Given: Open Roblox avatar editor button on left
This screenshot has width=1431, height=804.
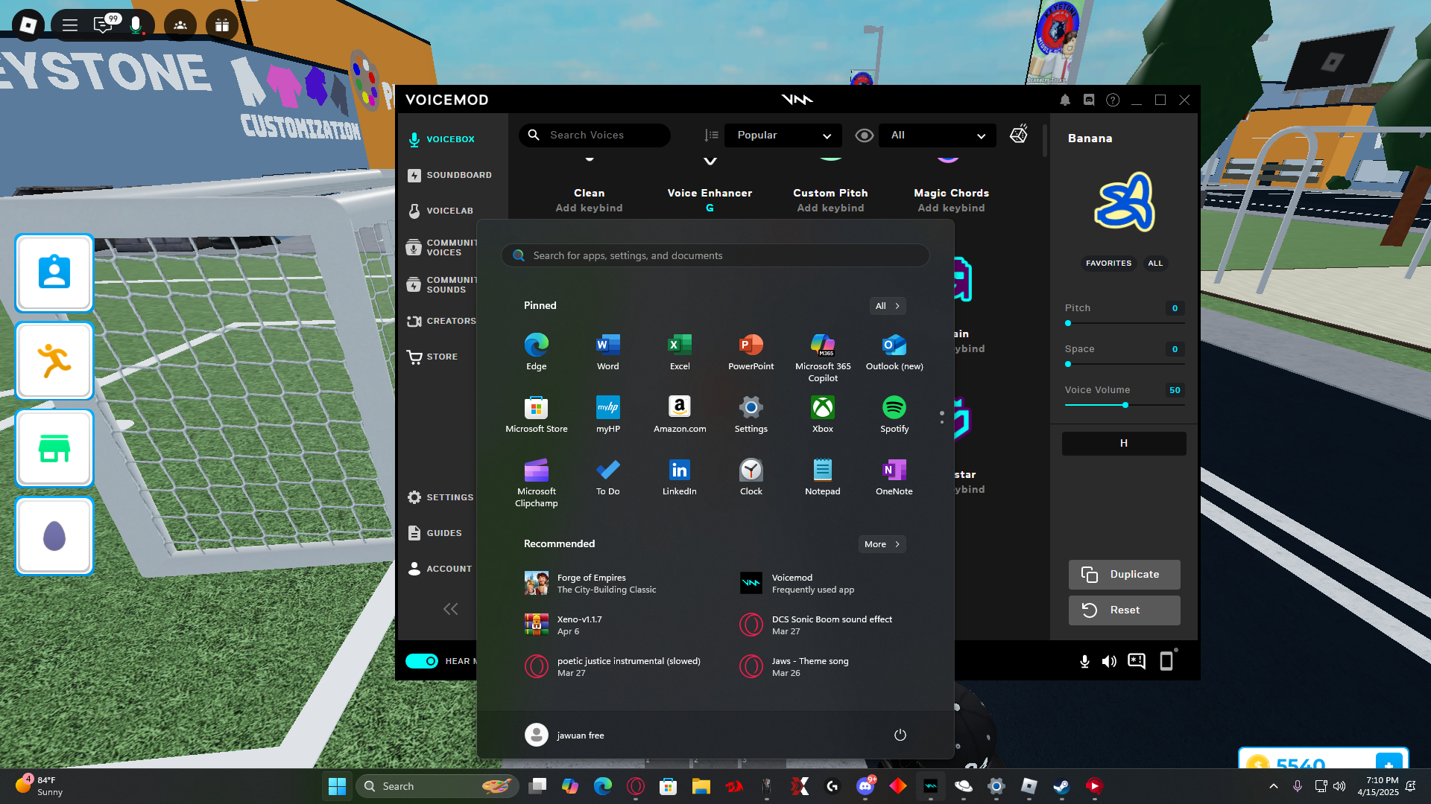Looking at the screenshot, I should click(x=54, y=273).
